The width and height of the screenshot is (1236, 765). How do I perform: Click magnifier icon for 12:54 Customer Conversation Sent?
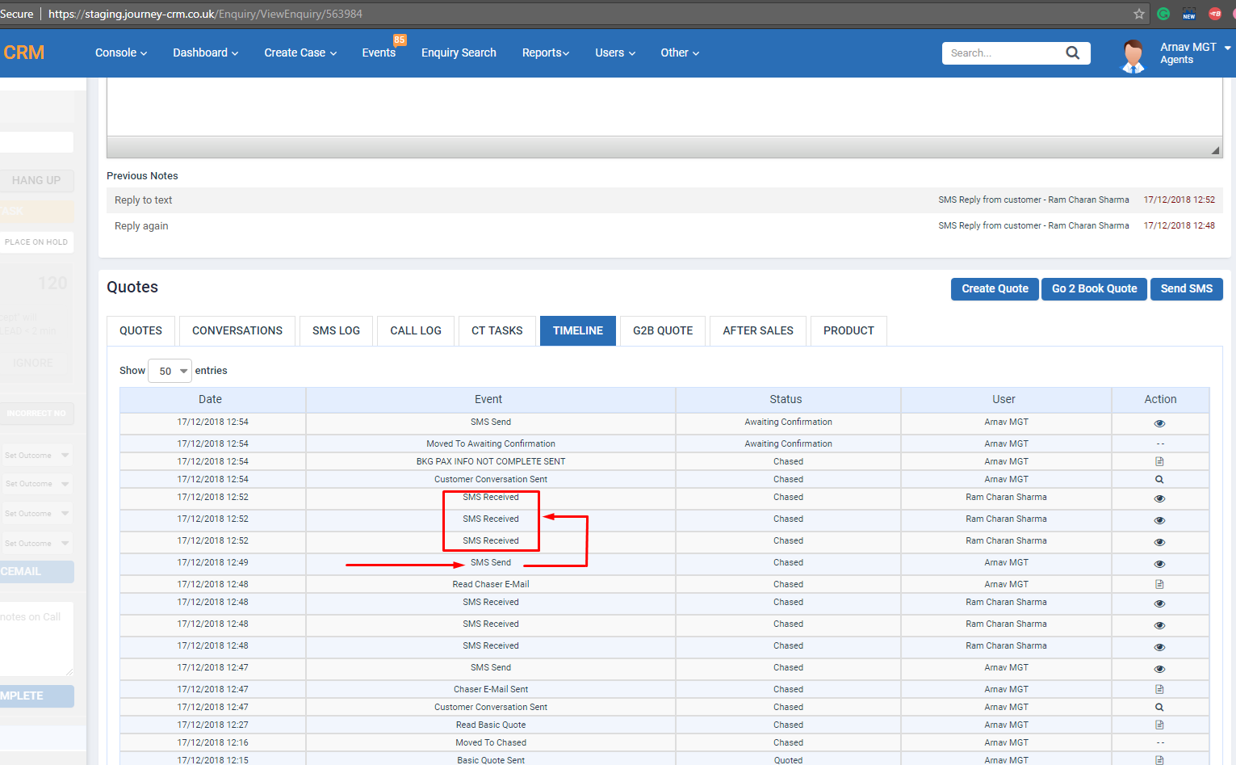[1159, 480]
